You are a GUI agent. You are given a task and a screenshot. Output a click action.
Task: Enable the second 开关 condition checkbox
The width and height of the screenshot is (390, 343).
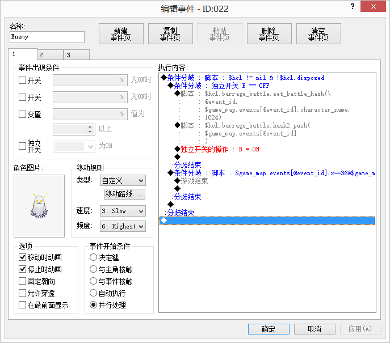tap(22, 97)
